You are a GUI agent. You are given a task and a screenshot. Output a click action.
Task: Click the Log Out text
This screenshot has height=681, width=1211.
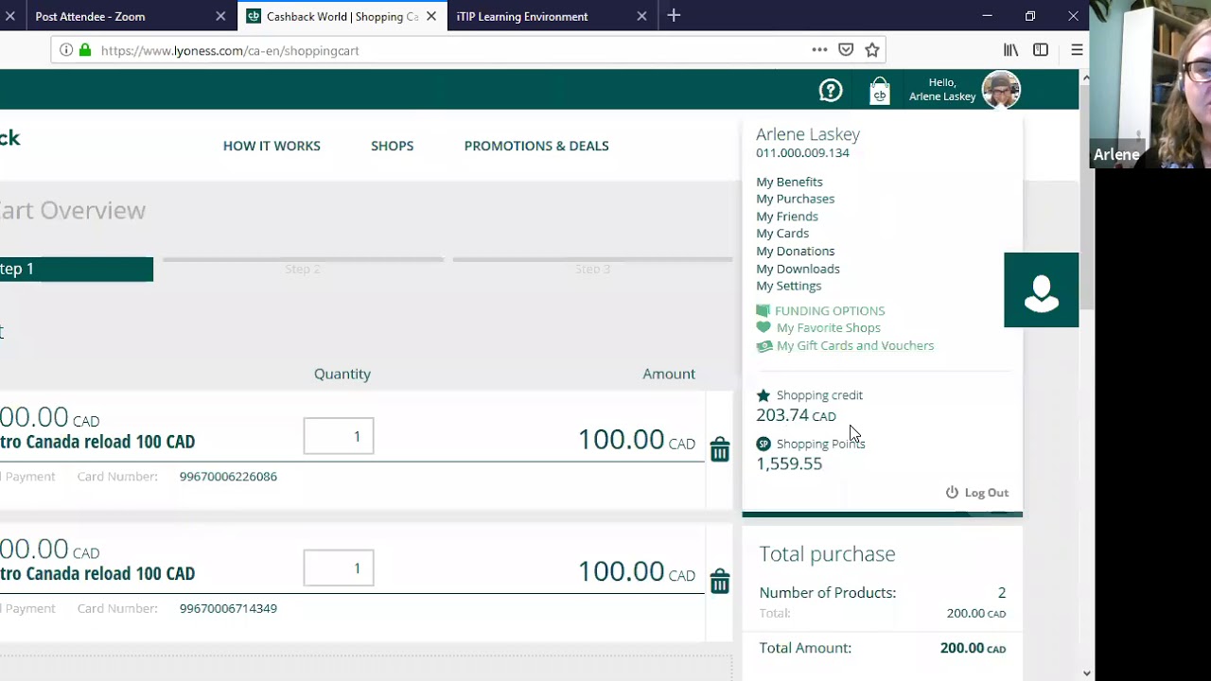click(x=987, y=493)
